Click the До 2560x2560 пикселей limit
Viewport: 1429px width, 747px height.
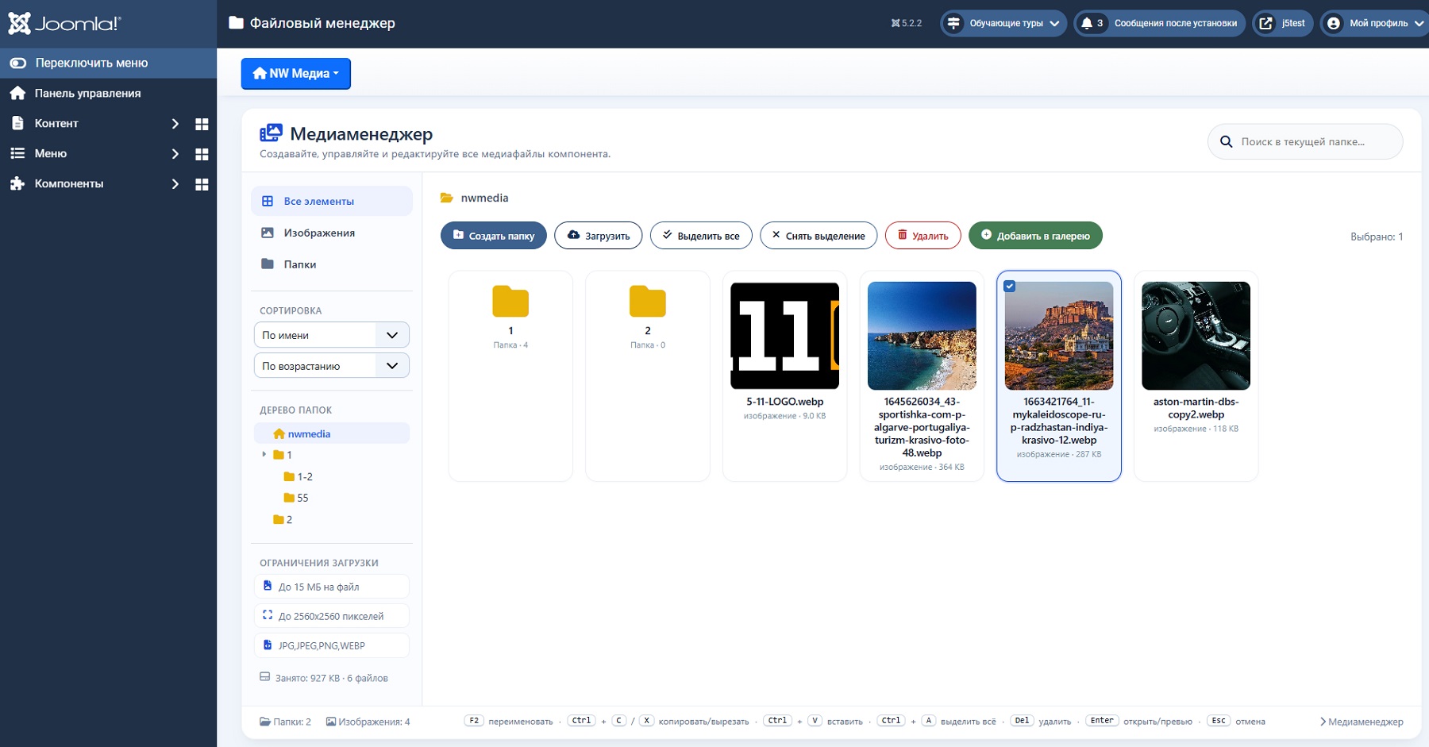coord(332,616)
